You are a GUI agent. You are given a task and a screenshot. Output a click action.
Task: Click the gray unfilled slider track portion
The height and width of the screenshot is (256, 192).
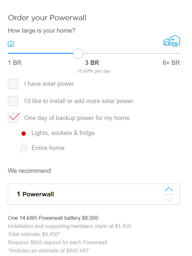[131, 53]
